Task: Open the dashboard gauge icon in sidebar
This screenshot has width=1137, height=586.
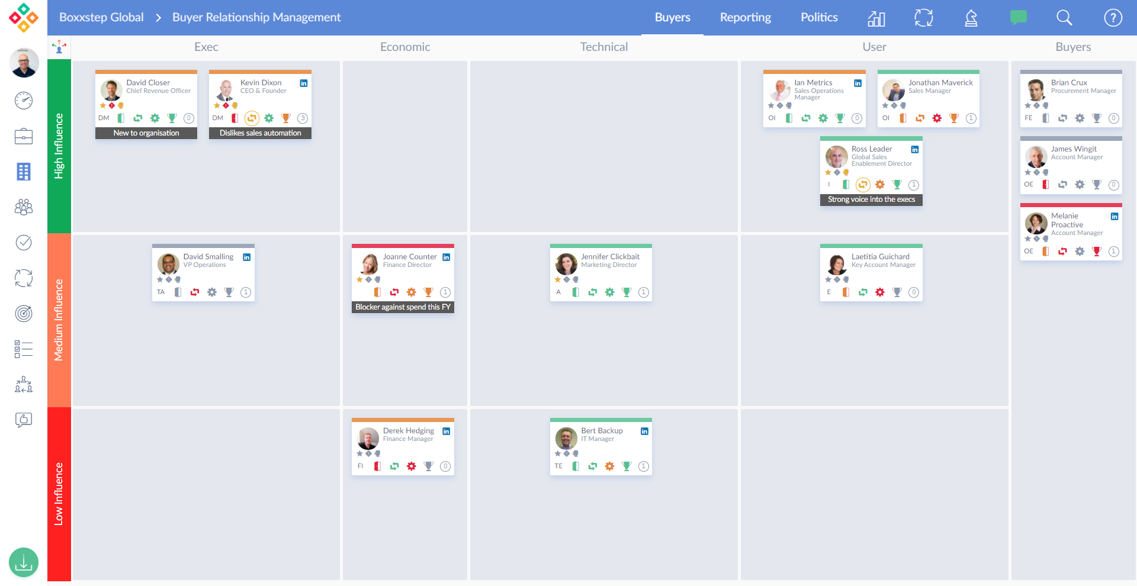Action: pyautogui.click(x=24, y=101)
